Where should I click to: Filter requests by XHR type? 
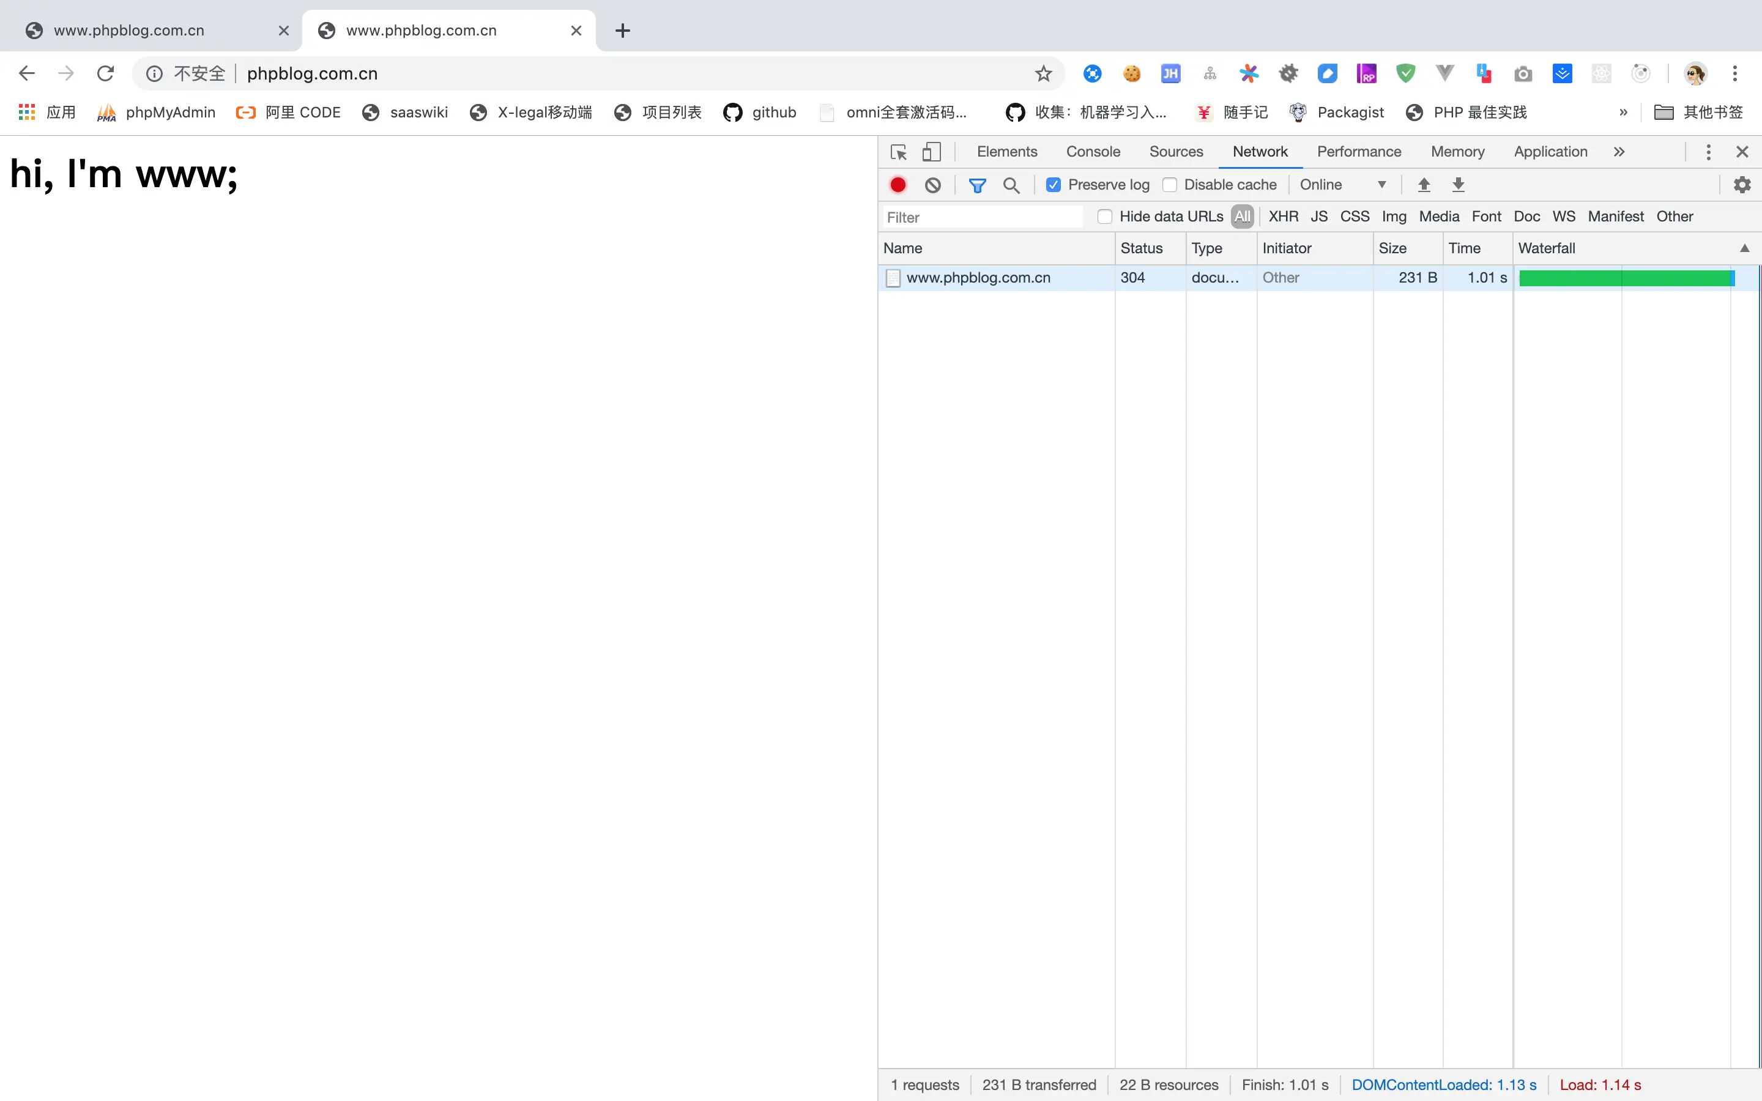click(1283, 217)
